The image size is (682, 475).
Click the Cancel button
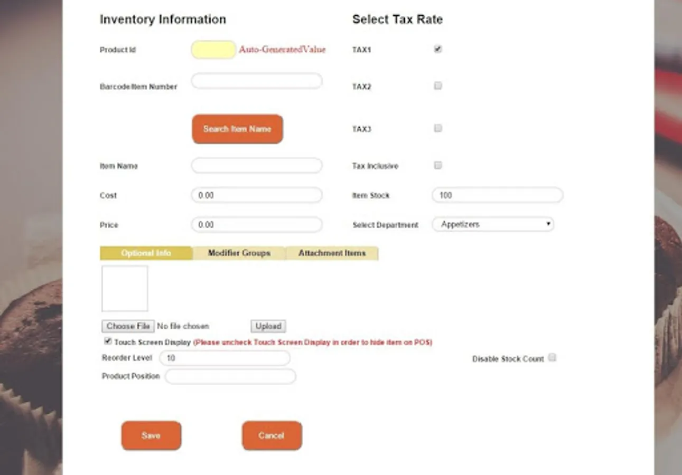tap(272, 435)
